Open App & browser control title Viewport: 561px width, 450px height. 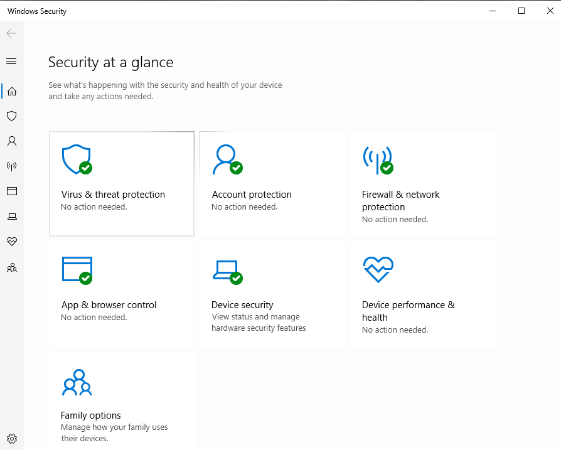click(109, 305)
